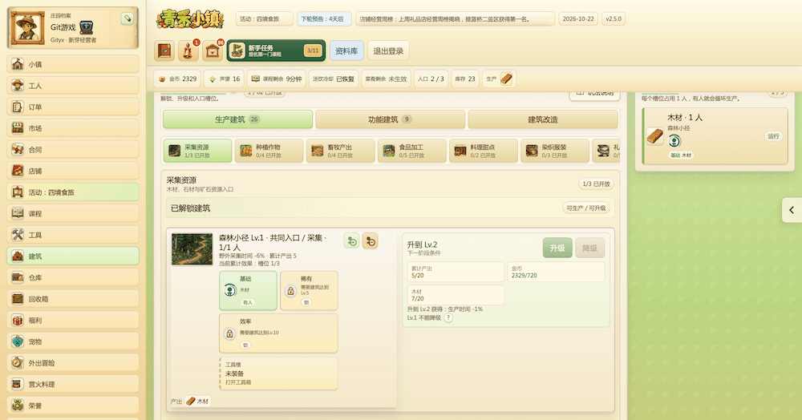This screenshot has width=802, height=420.
Task: Open the 课程 courses page
Action: tap(73, 213)
